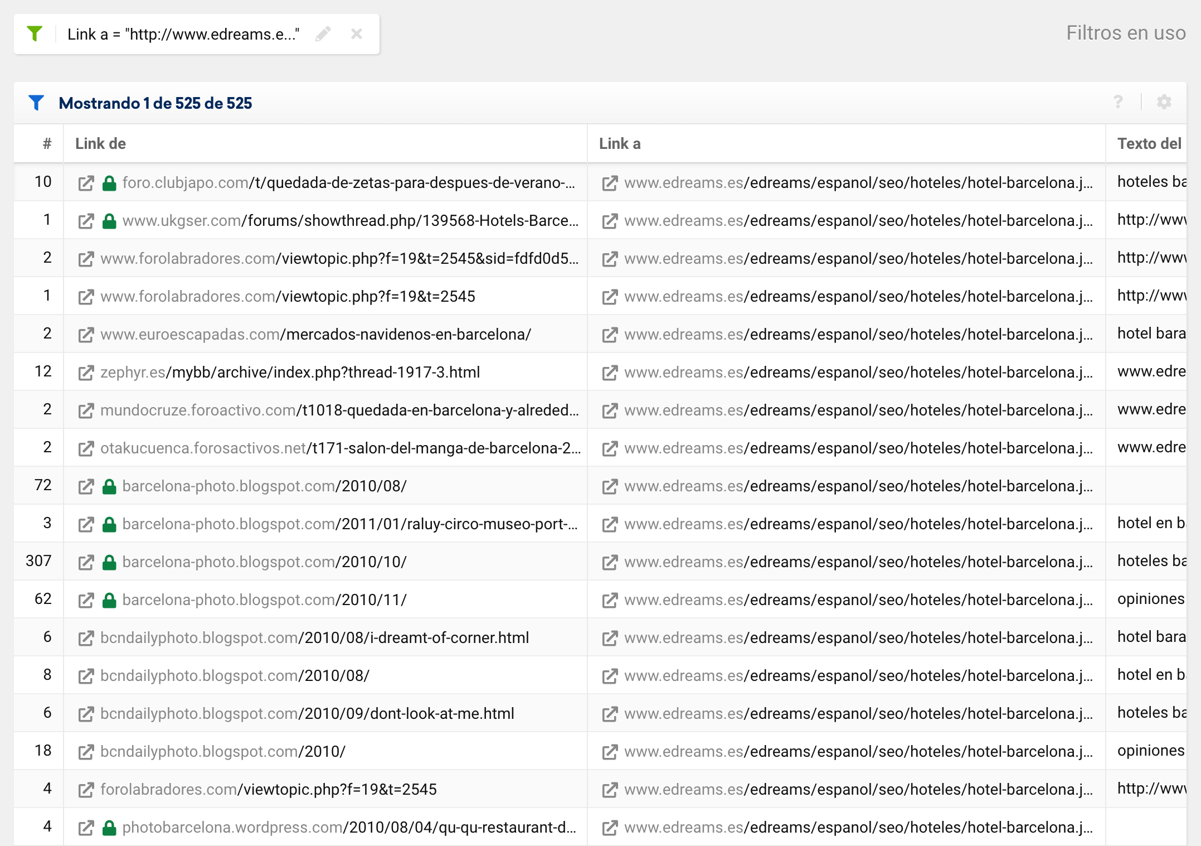Screen dimensions: 1201x846
Task: Click external icon in 'Link a' column, first row
Action: [x=610, y=183]
